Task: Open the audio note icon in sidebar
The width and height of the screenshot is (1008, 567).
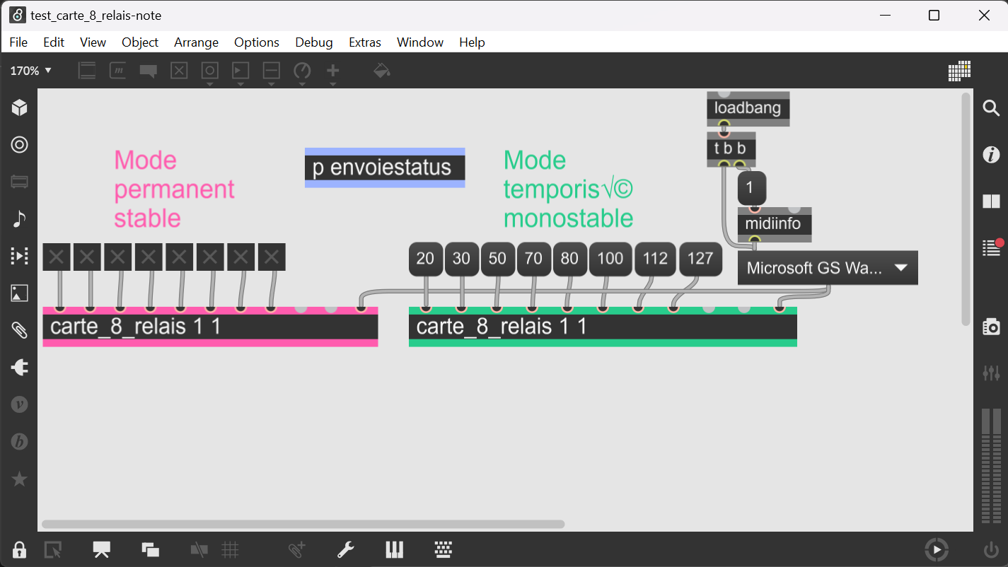Action: (x=19, y=219)
